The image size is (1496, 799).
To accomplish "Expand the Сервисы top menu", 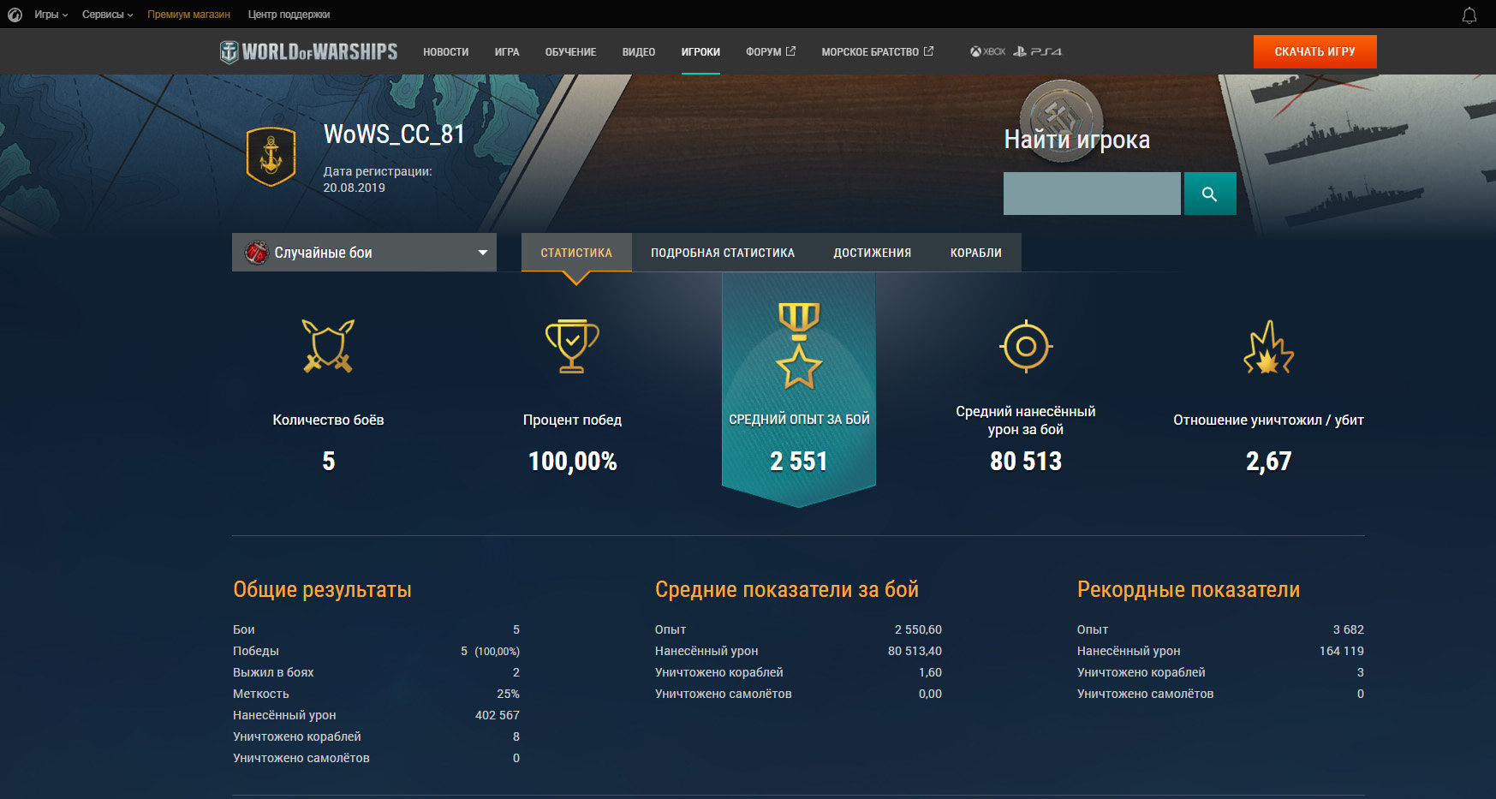I will click(x=107, y=15).
